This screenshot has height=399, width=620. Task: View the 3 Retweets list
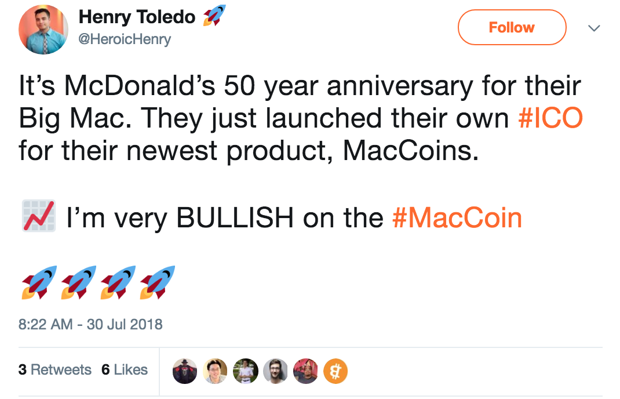click(x=55, y=370)
